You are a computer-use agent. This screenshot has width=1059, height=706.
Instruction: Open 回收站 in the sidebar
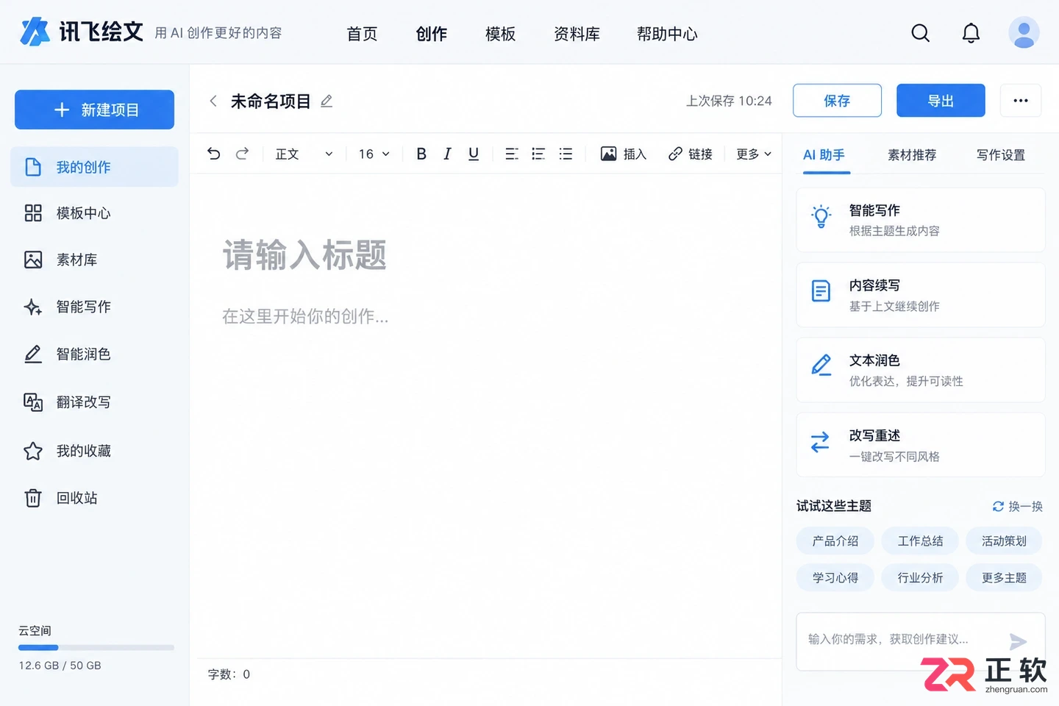[x=94, y=498]
